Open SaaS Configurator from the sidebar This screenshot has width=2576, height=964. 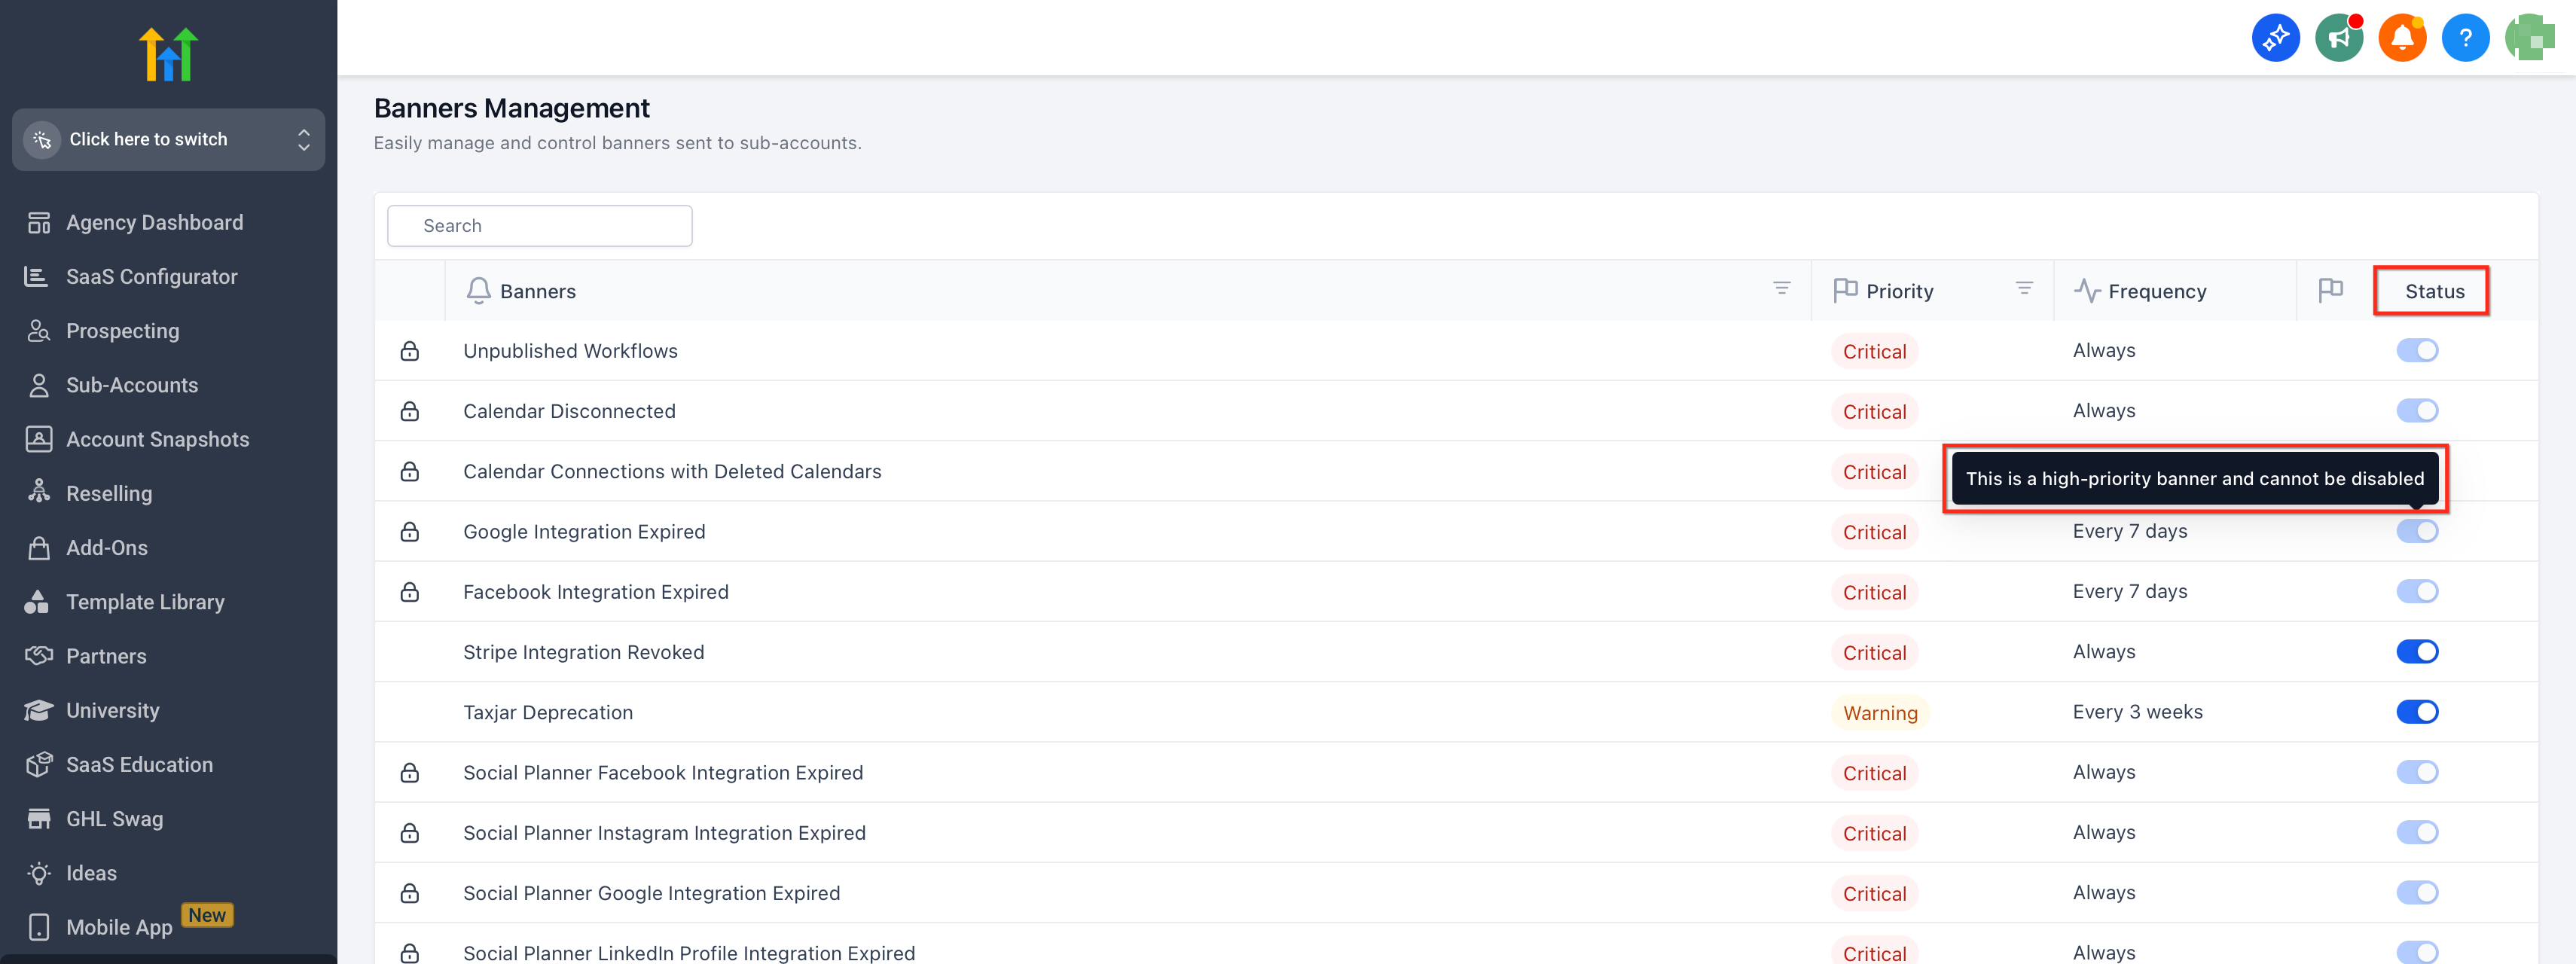(x=151, y=277)
